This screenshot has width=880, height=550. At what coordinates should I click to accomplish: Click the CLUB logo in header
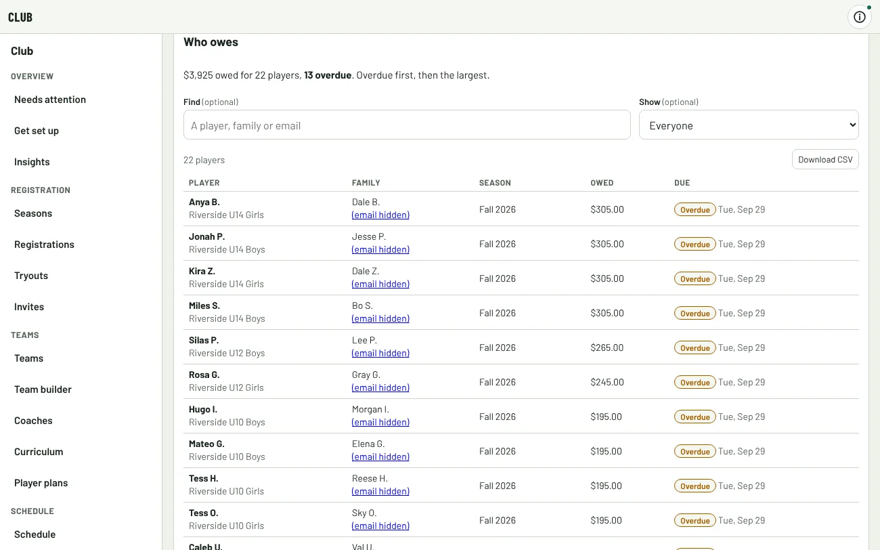[20, 17]
